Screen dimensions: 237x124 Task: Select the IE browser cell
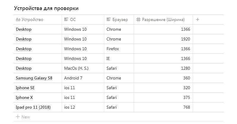119,58
